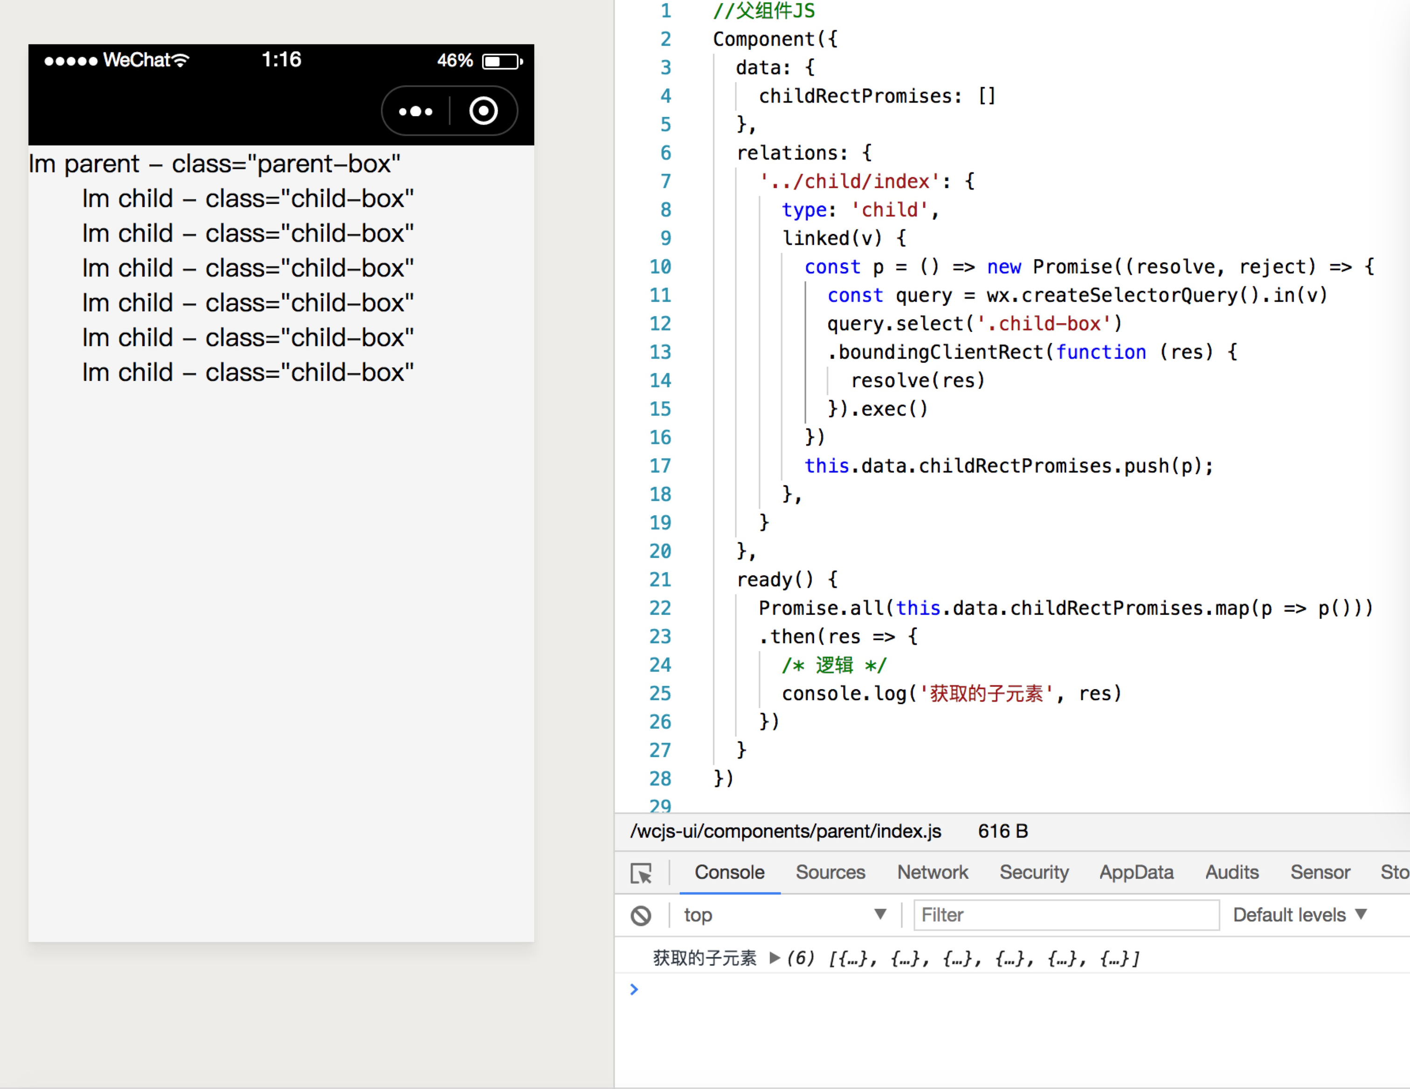Clear console with the block icon

[641, 916]
